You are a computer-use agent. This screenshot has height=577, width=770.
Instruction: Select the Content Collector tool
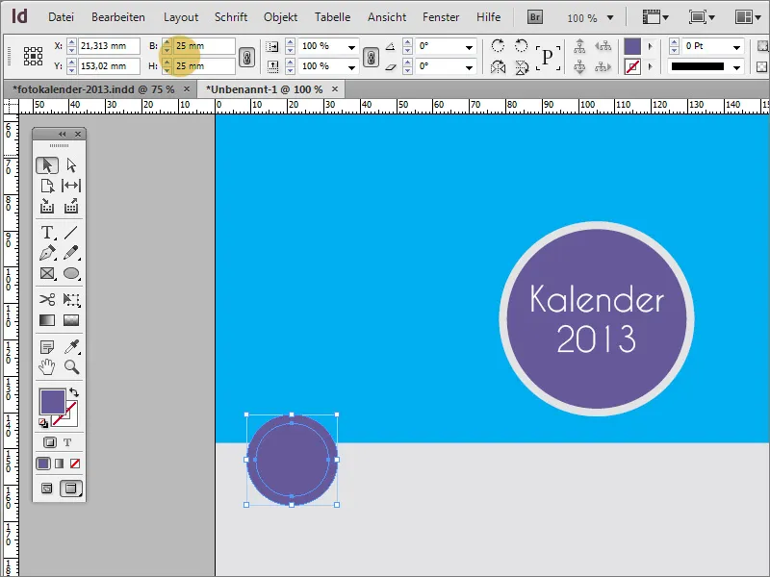[47, 206]
